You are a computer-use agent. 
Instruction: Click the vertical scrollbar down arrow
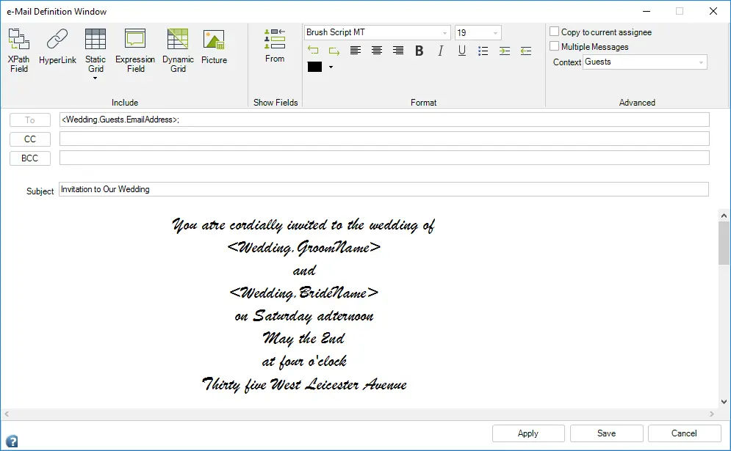pos(724,402)
